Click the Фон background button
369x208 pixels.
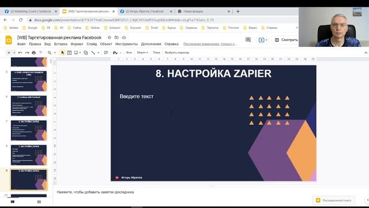point(129,53)
